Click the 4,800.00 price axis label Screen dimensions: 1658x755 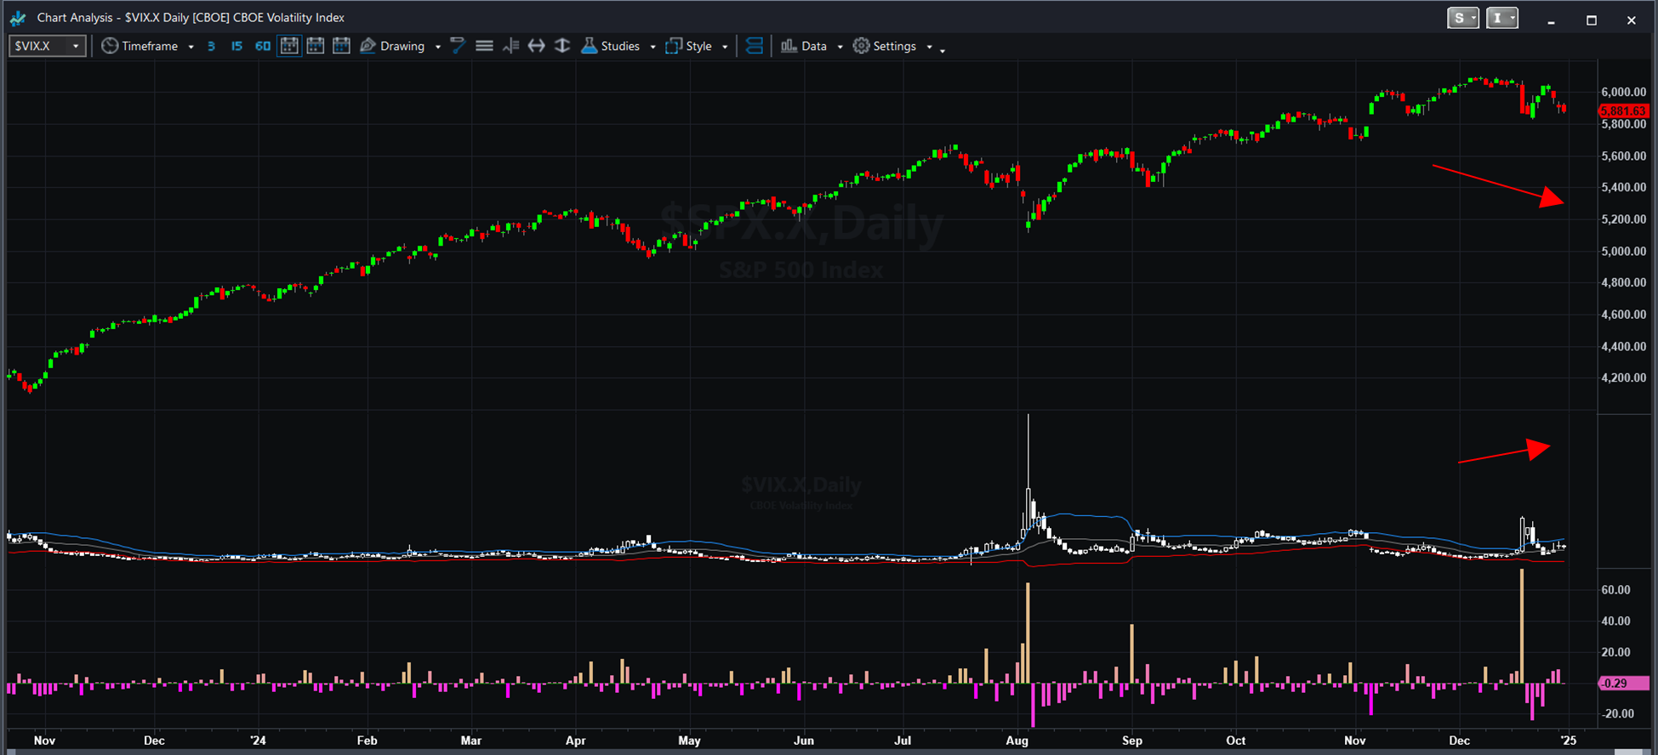1623,282
